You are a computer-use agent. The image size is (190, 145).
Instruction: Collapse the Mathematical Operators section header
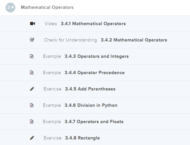point(95,8)
